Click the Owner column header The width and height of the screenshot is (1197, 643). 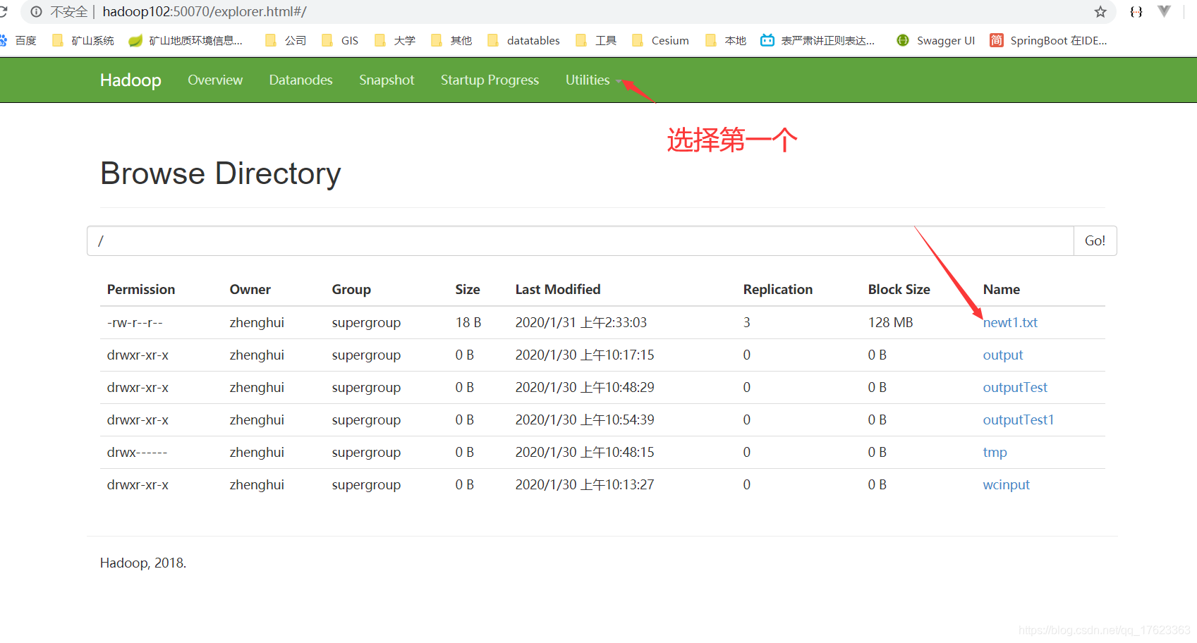pos(250,290)
